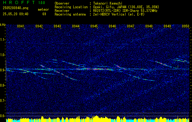Click the 0950 time marker
Screen dimensions: 192x122
click(x=186, y=26)
